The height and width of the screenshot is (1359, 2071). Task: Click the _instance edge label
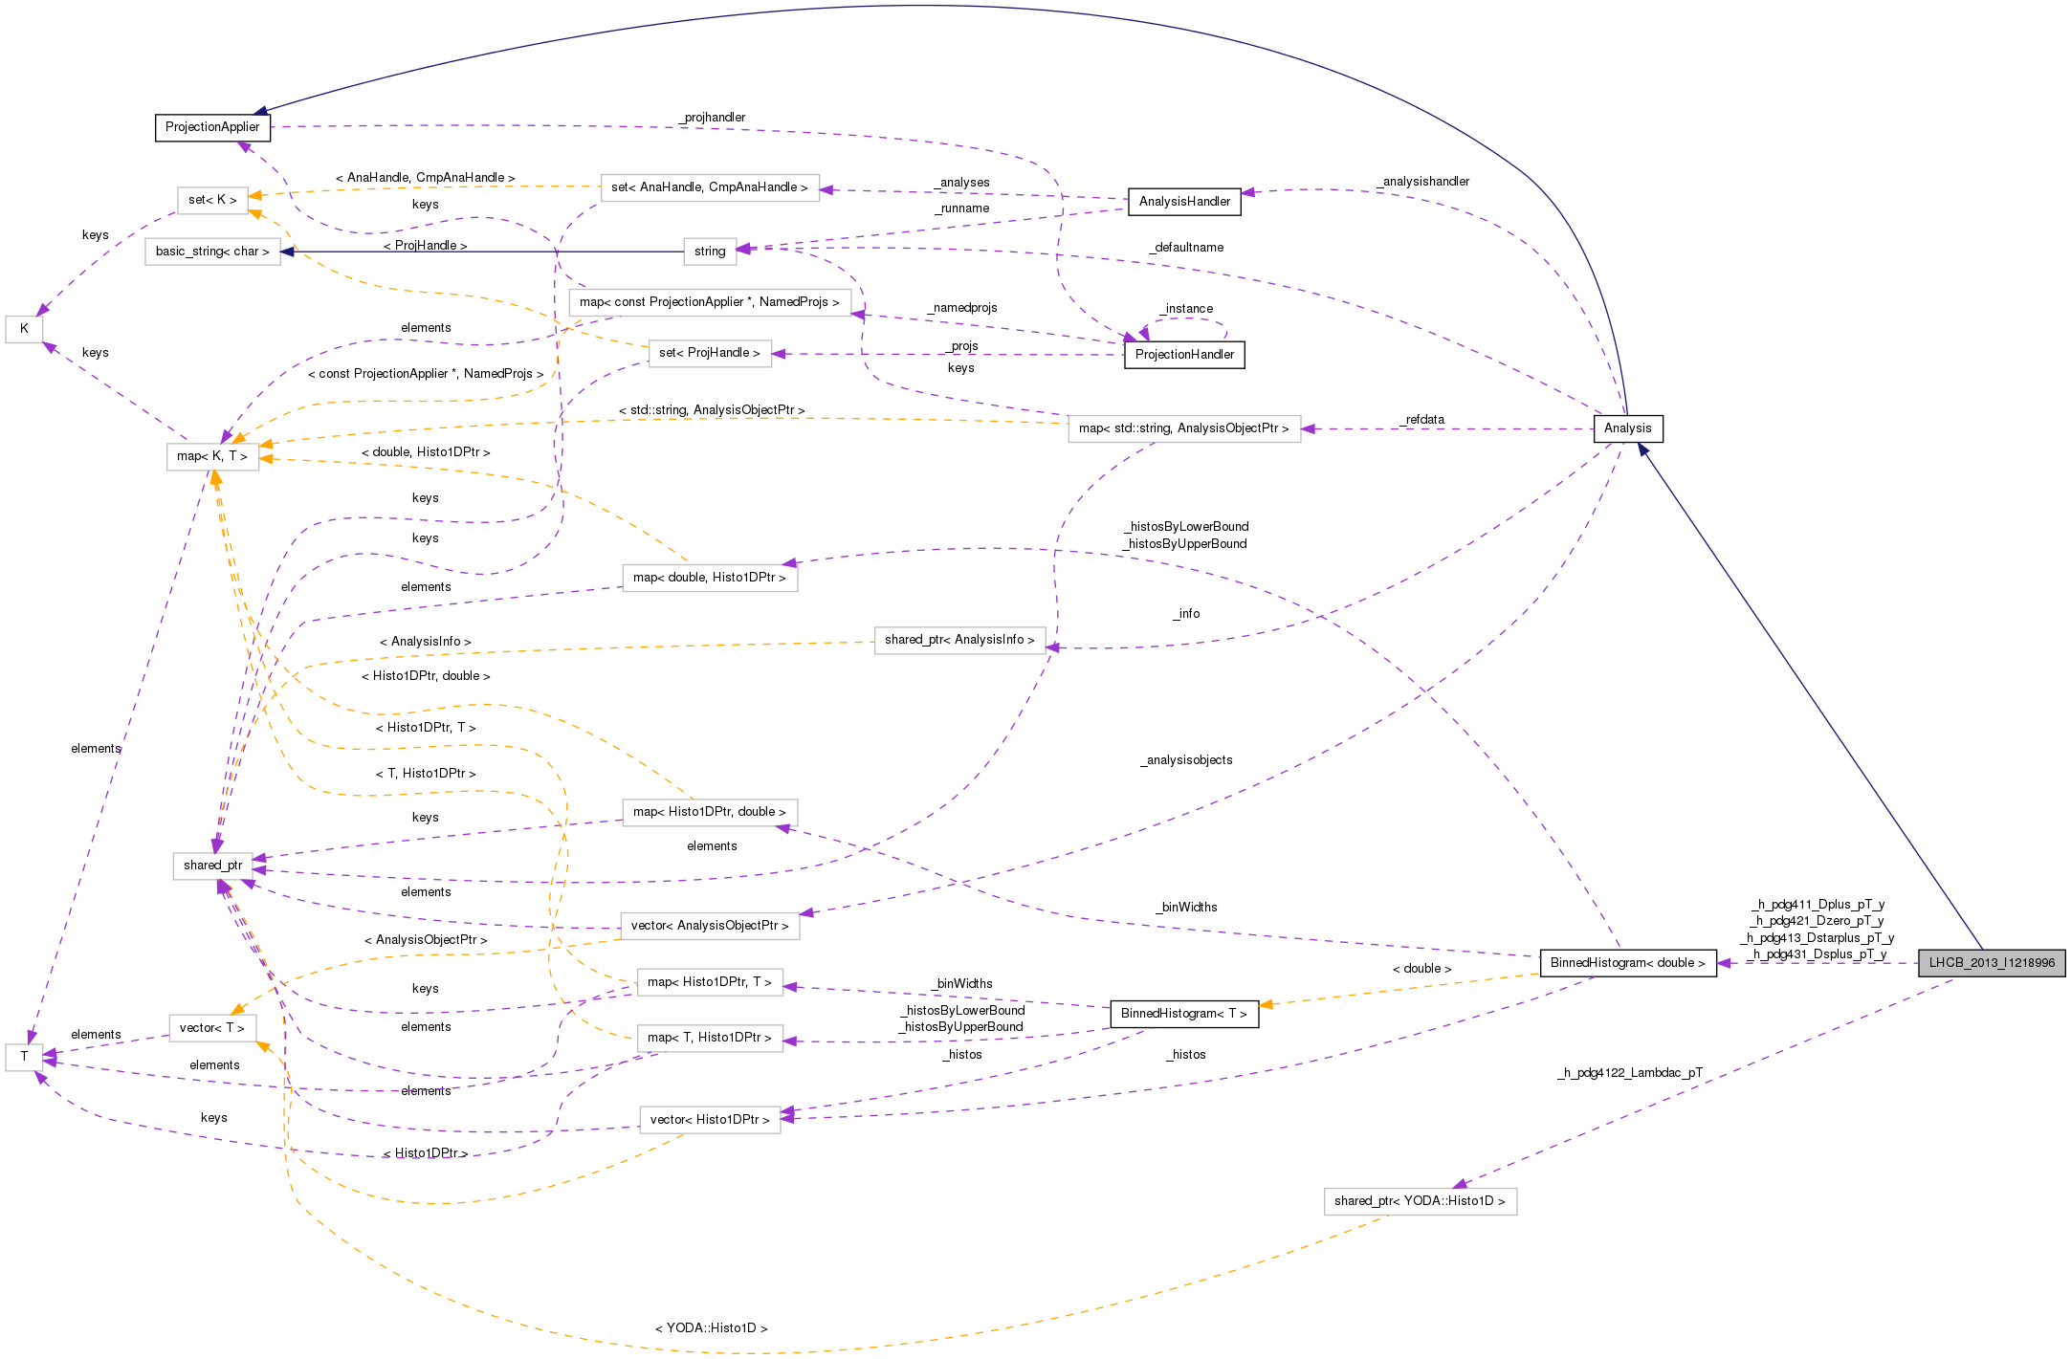[1186, 309]
